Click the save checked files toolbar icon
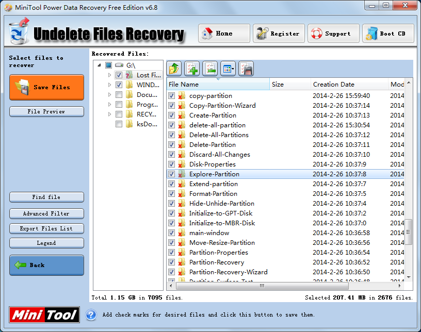 (x=246, y=69)
